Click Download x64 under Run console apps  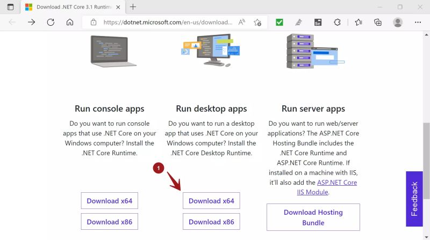coord(110,201)
